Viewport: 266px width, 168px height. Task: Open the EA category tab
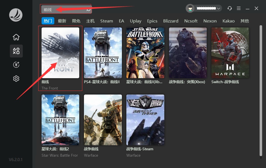click(121, 21)
